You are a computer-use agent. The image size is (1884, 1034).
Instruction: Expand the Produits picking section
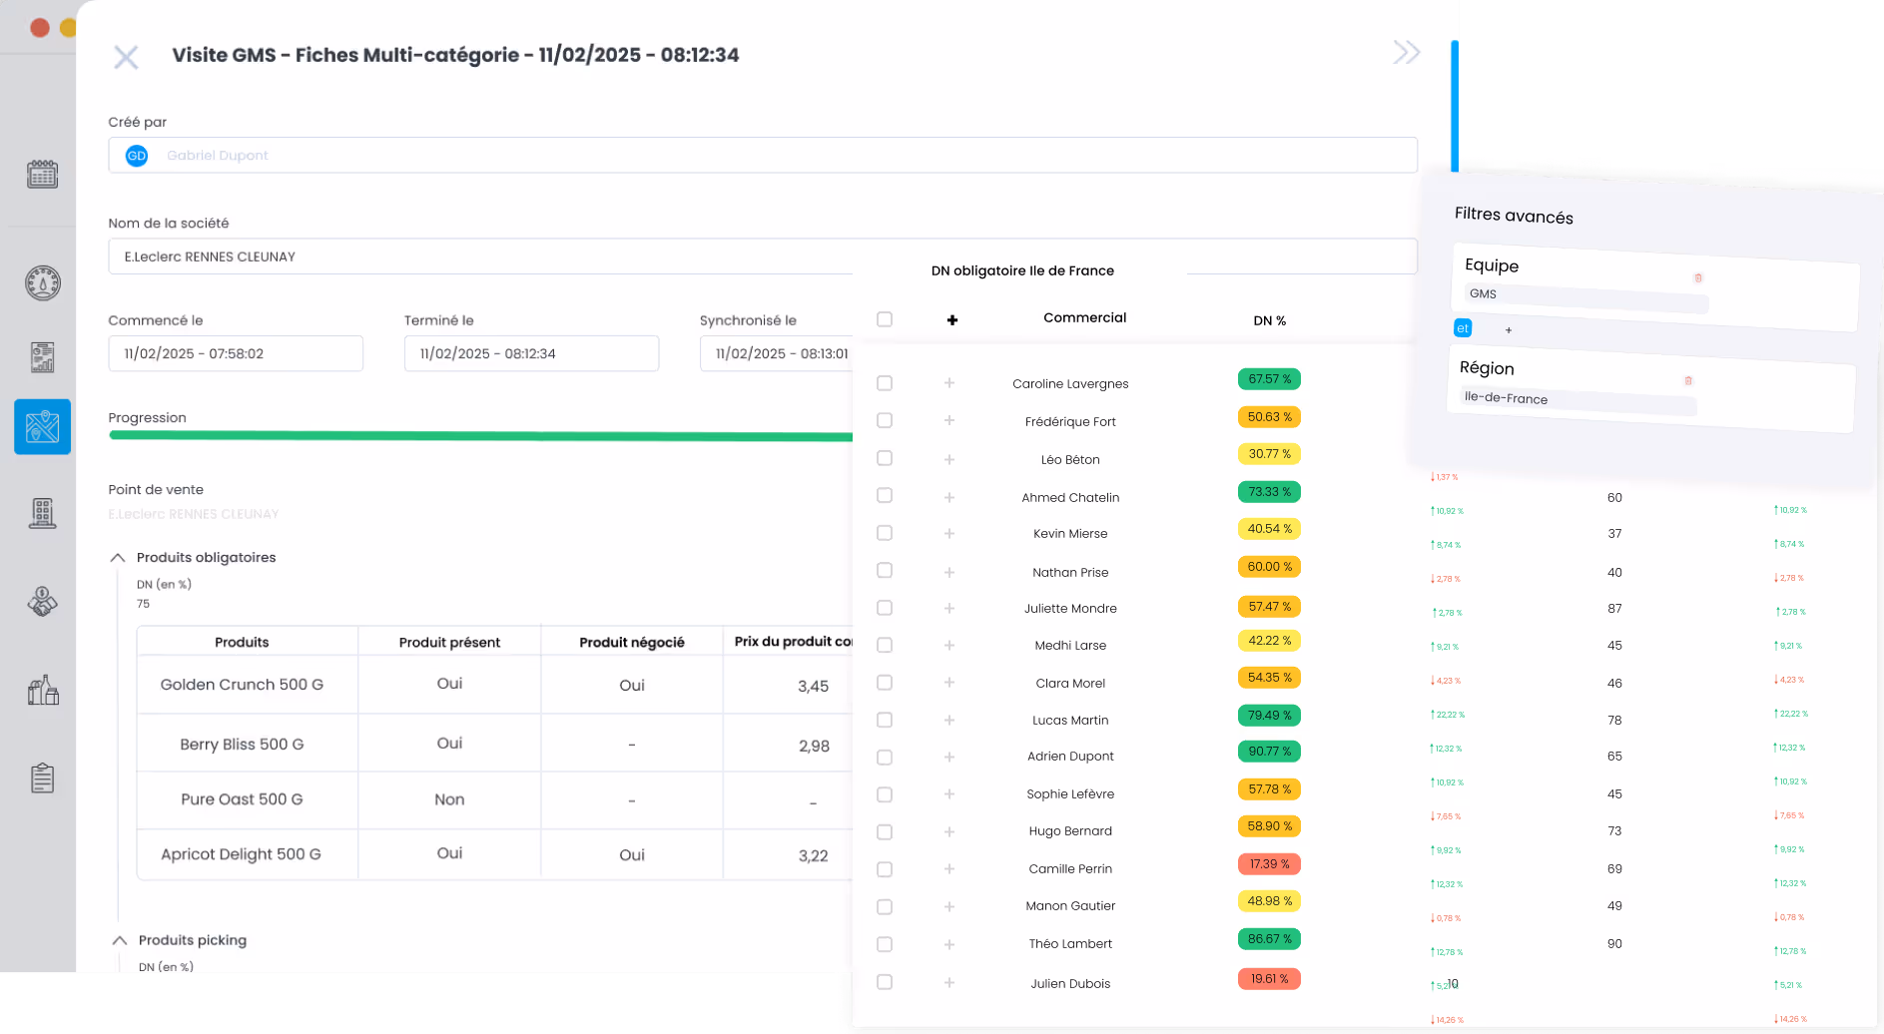point(118,939)
